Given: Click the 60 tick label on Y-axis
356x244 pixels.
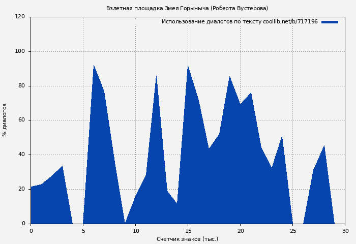Looking at the screenshot, I should coord(21,120).
